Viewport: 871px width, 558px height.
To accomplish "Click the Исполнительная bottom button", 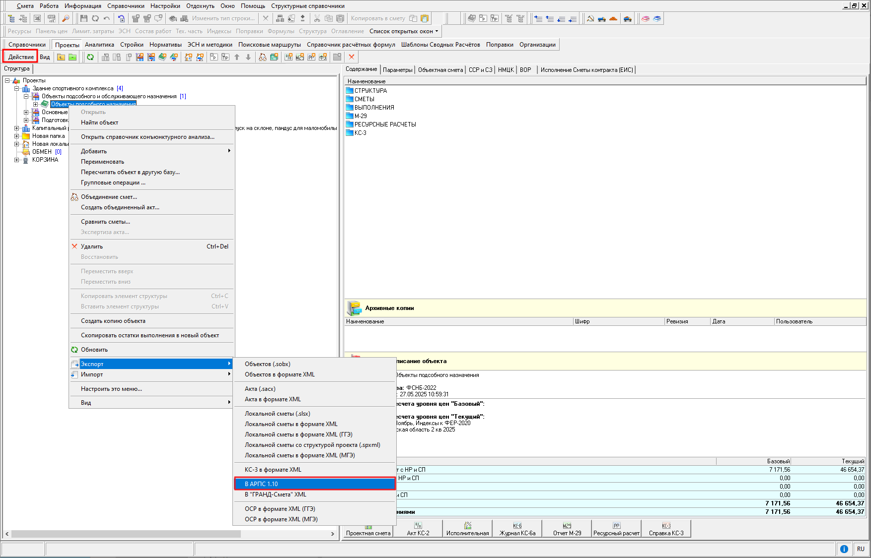I will [468, 529].
